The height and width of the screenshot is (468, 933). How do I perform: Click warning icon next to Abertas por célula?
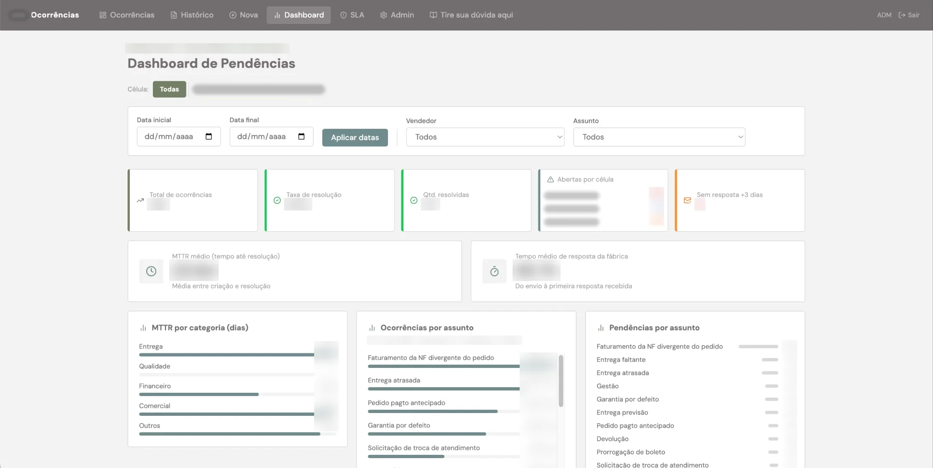pos(551,179)
